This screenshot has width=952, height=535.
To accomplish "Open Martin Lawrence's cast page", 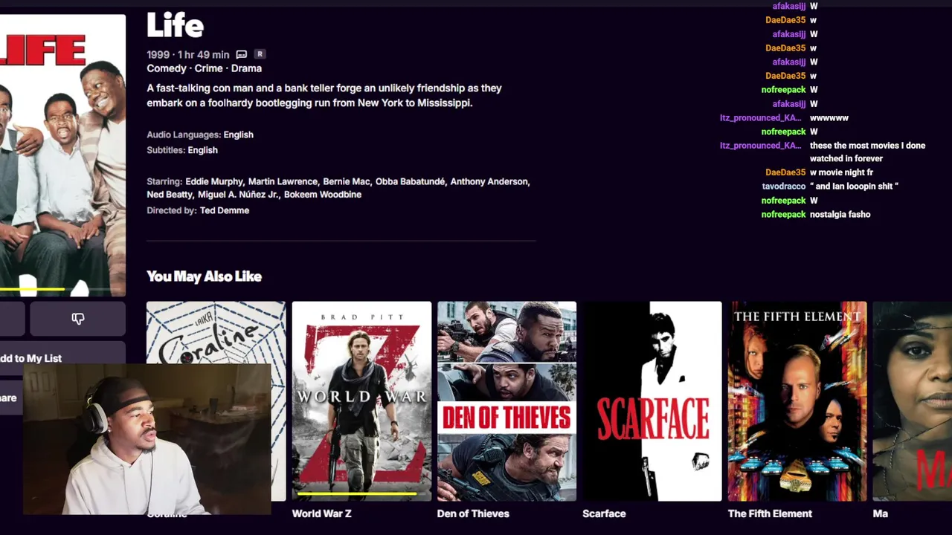I will [x=283, y=181].
